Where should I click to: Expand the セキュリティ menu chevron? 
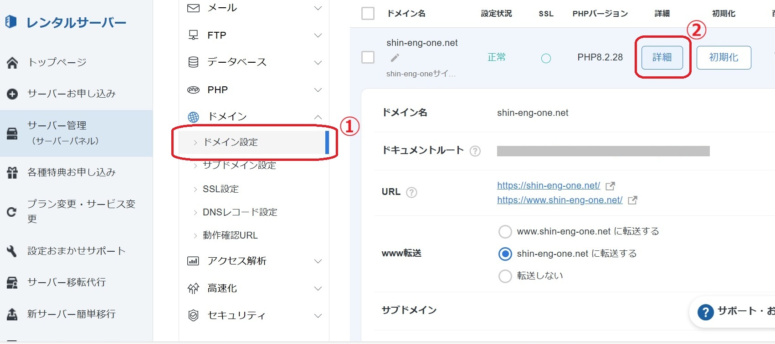(318, 316)
